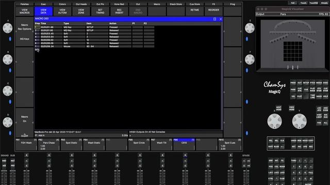Click the Macro Rec Options soft button
The image size is (330, 185).
pyautogui.click(x=24, y=27)
